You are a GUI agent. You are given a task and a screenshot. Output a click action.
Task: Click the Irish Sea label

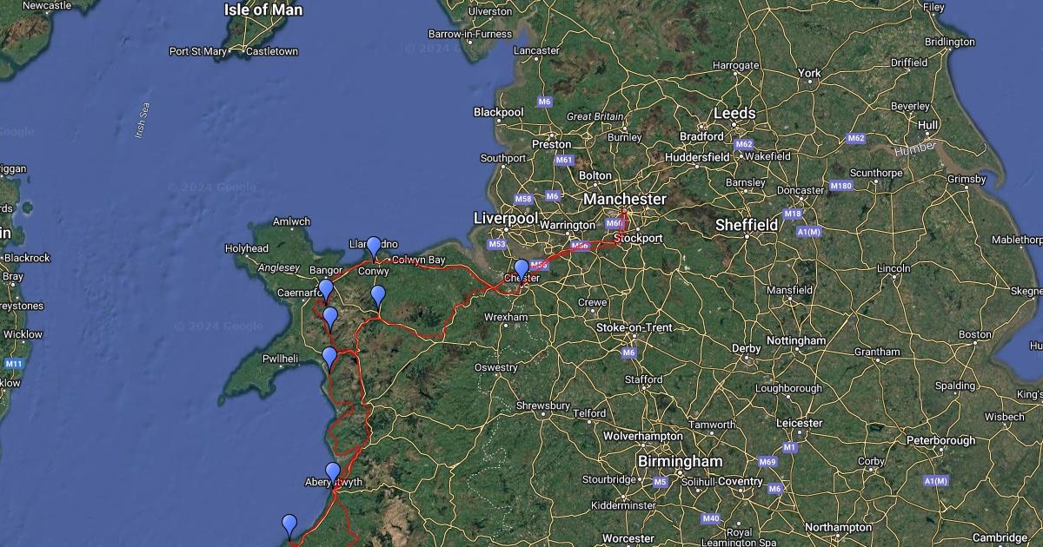tap(143, 121)
